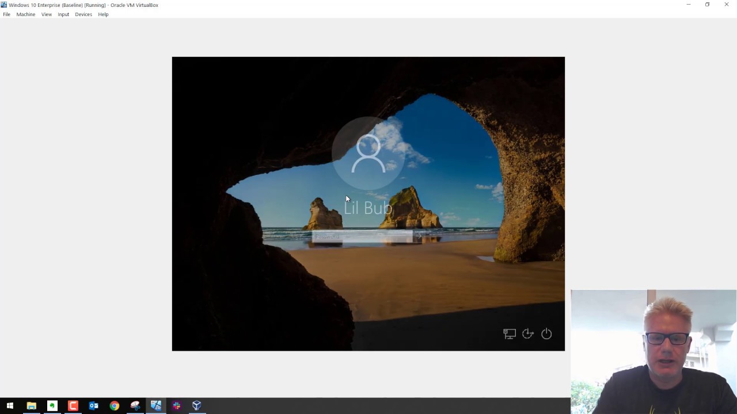Minimize the VirtualBox window
Viewport: 737px width, 414px height.
[x=688, y=5]
